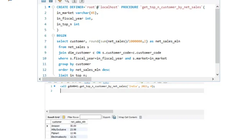Collapse the CREATE PROCEDURE block at line 1

pos(53,7)
